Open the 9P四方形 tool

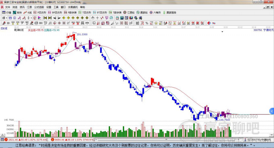[x=55, y=13]
